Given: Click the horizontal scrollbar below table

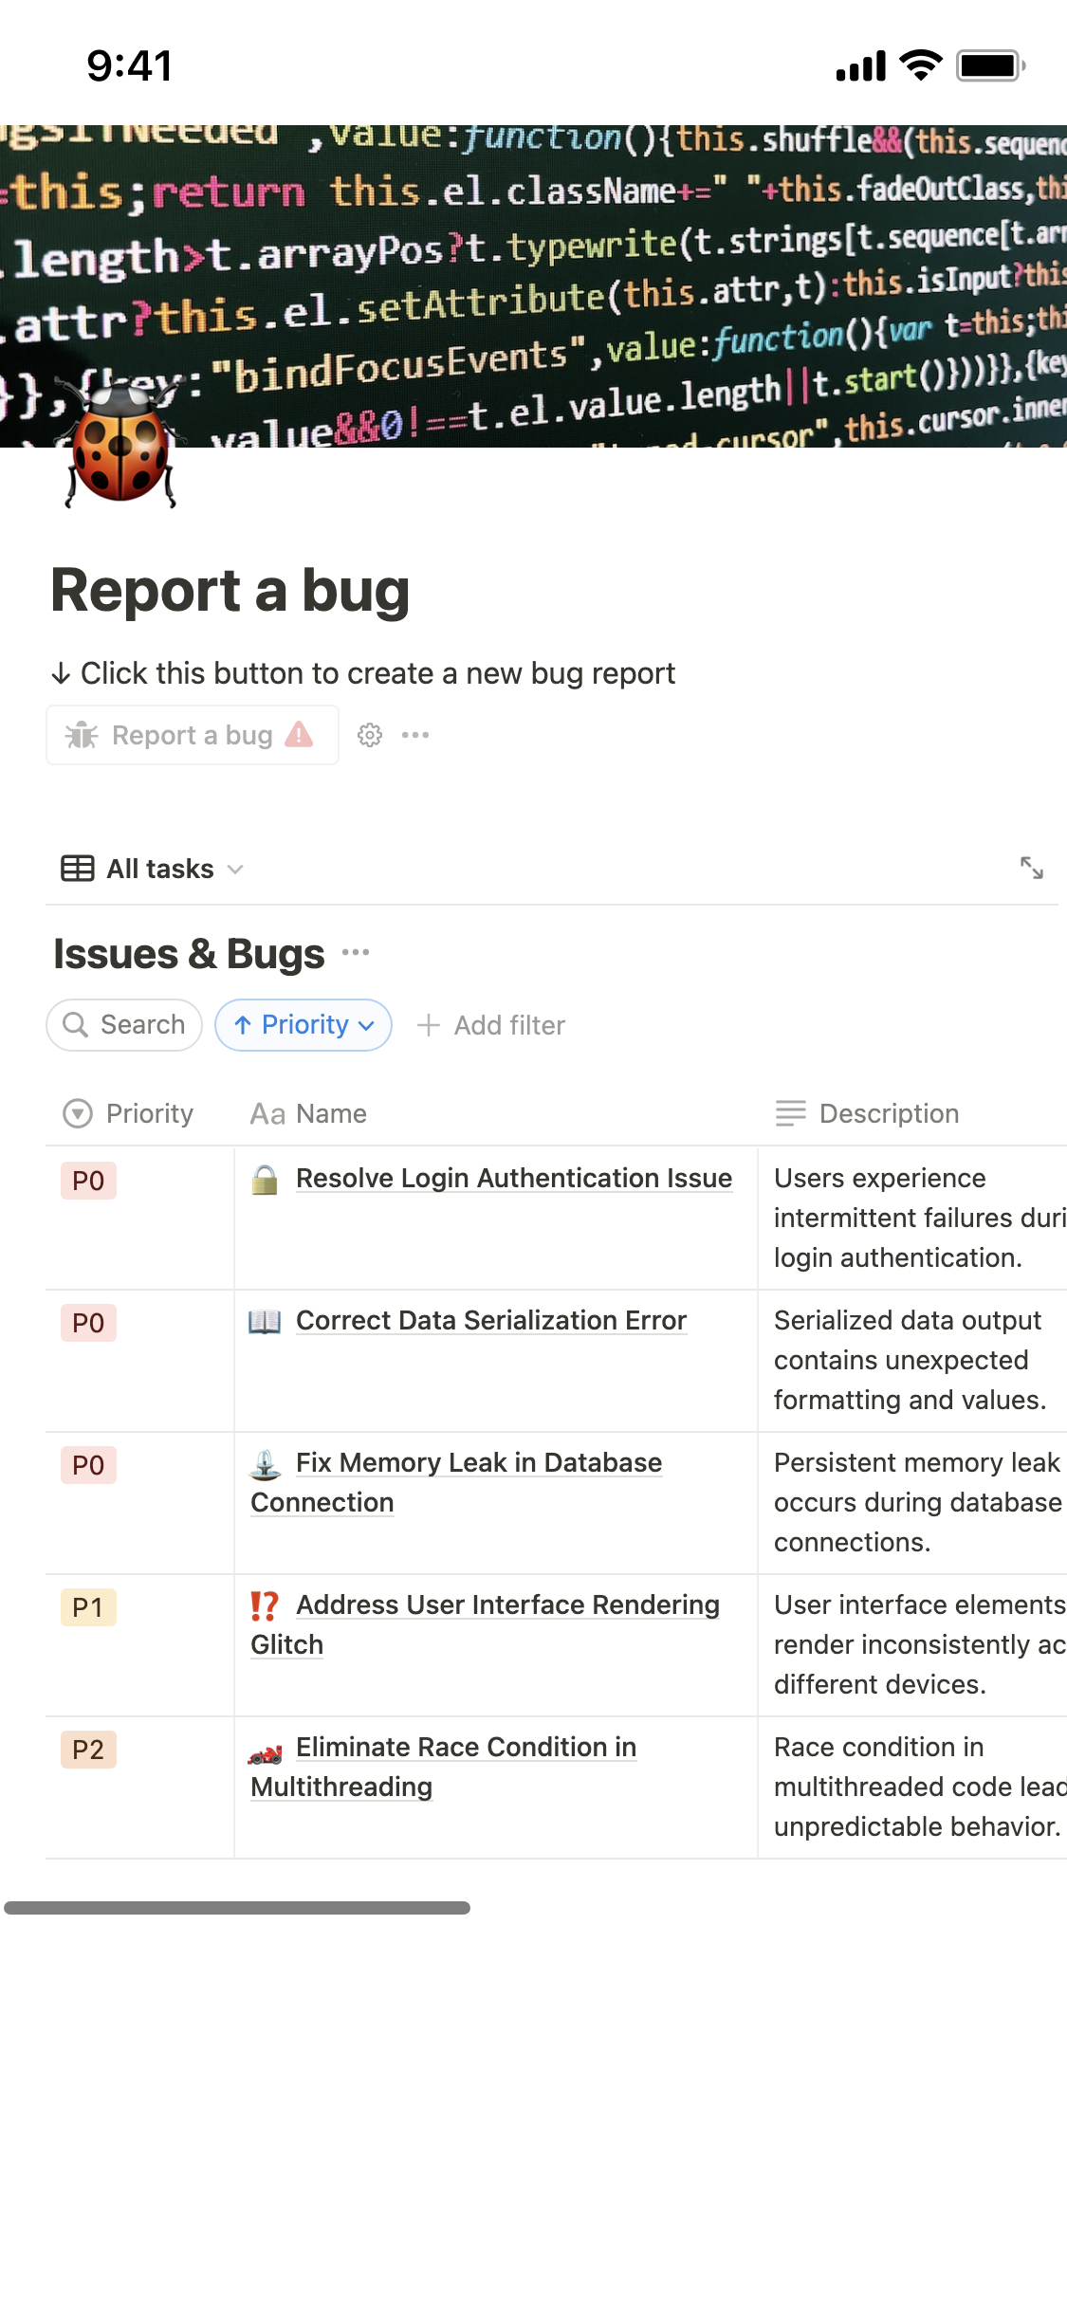Looking at the screenshot, I should point(237,1908).
